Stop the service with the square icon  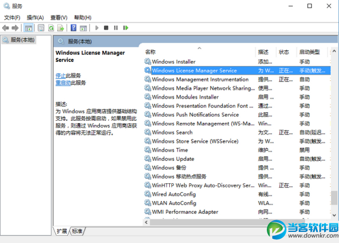(106, 28)
